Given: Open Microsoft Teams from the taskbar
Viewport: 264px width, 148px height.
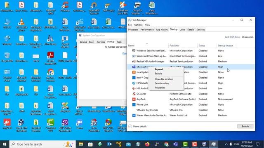Looking at the screenshot, I should 176,144.
